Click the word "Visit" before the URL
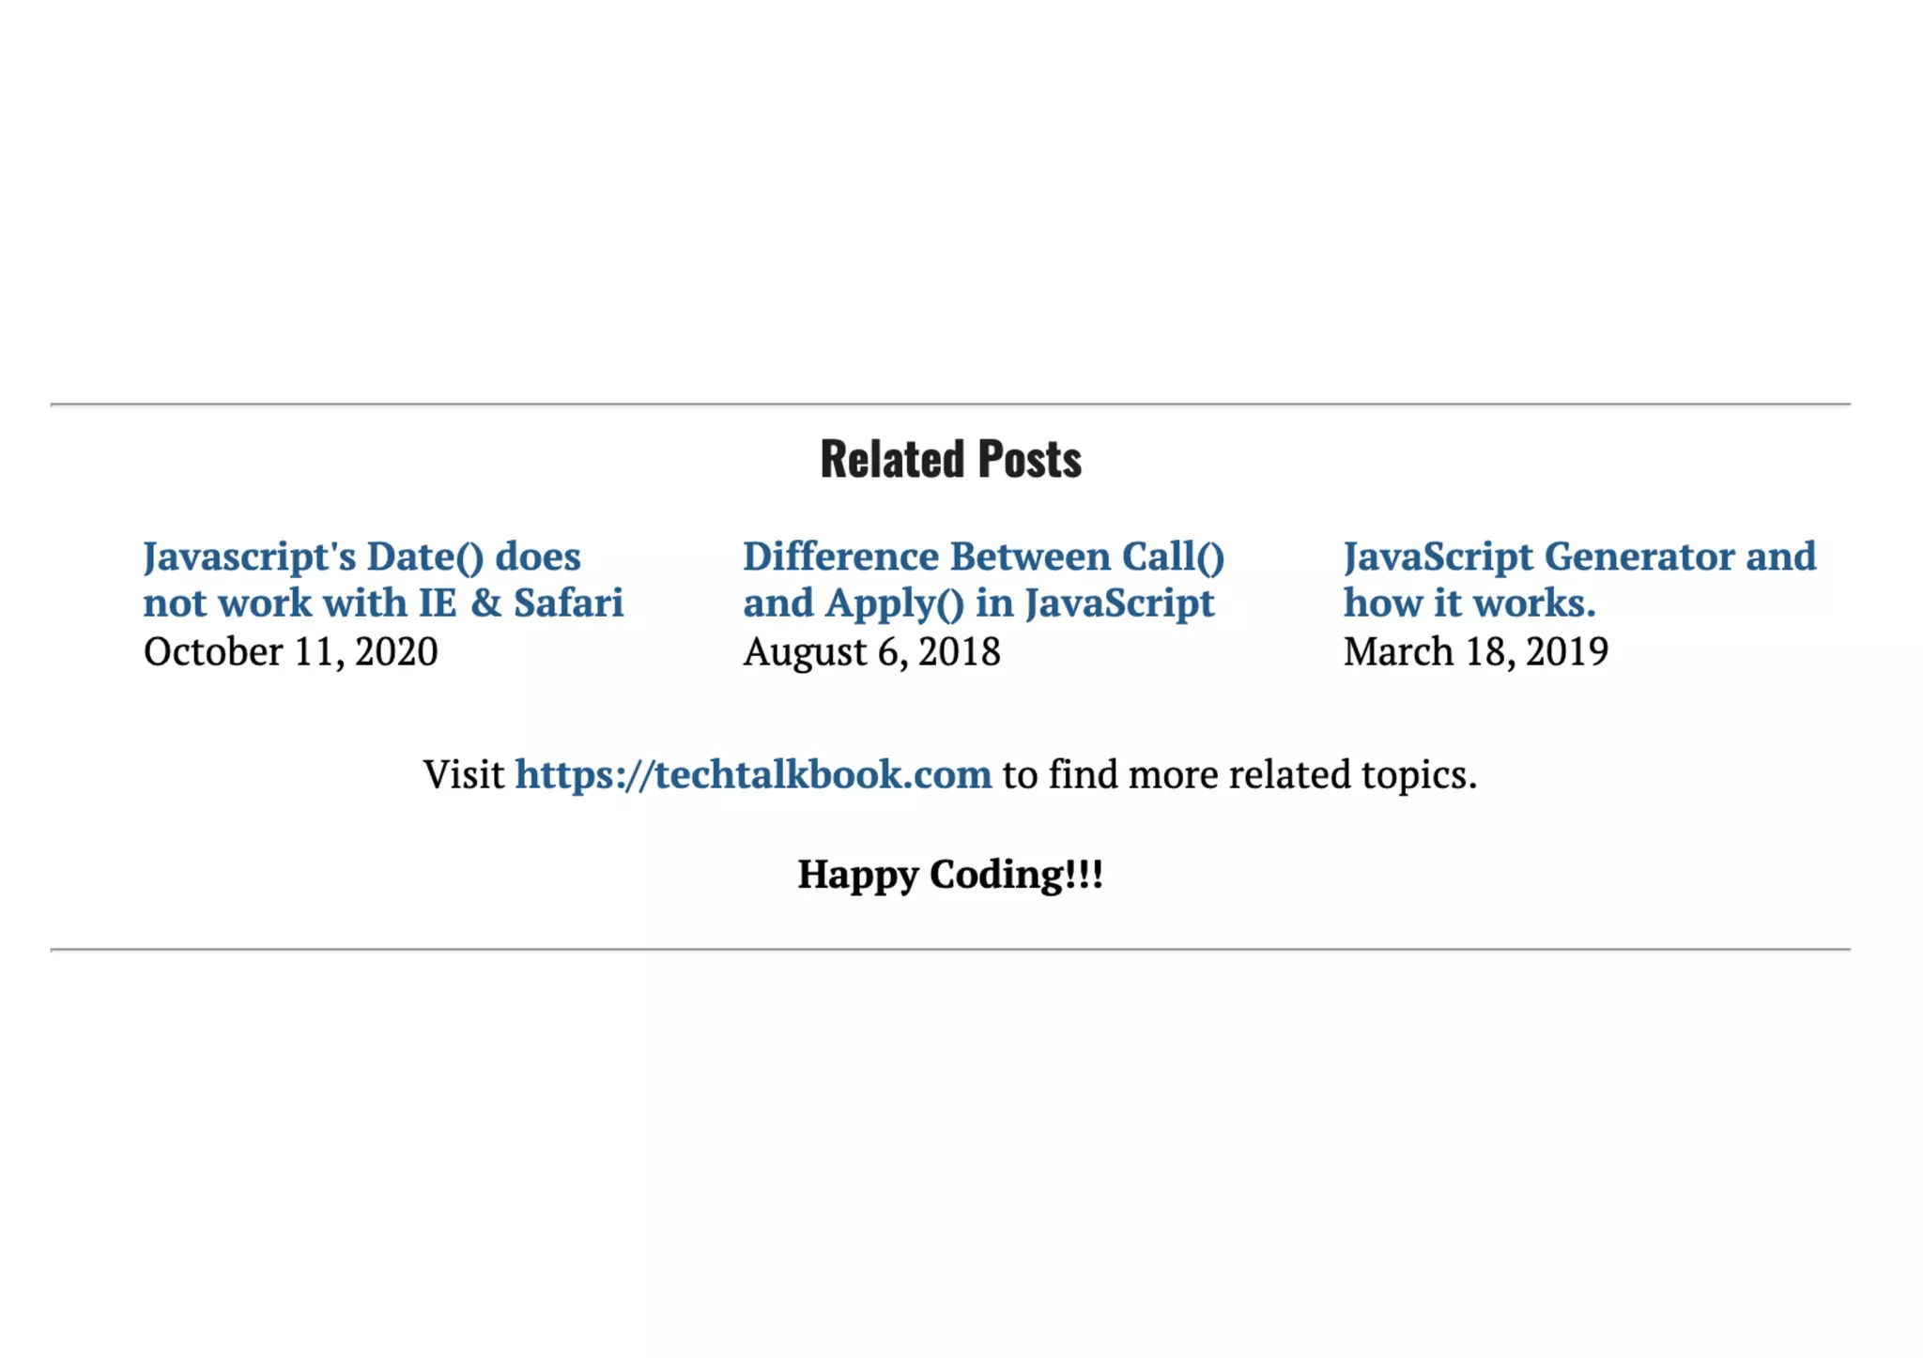Viewport: 1923px width, 1358px height. 463,774
